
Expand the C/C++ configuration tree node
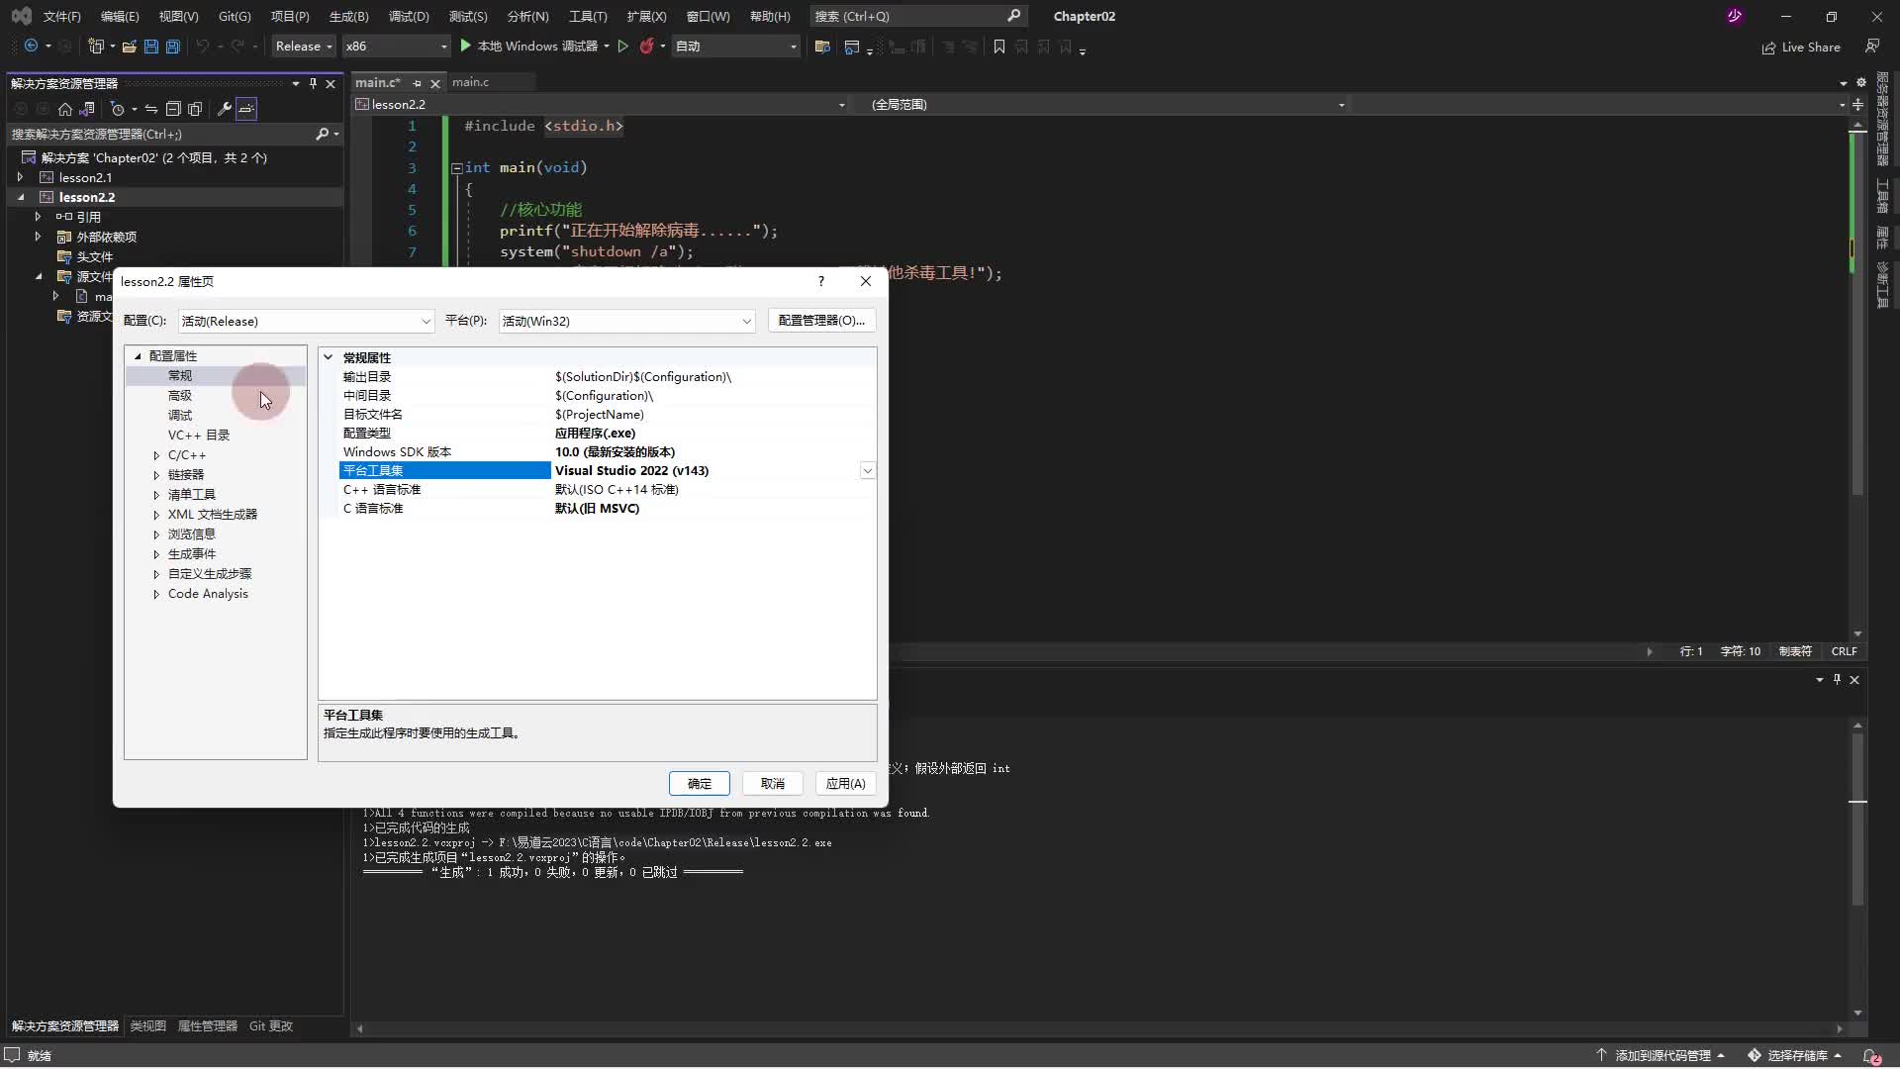click(x=155, y=454)
